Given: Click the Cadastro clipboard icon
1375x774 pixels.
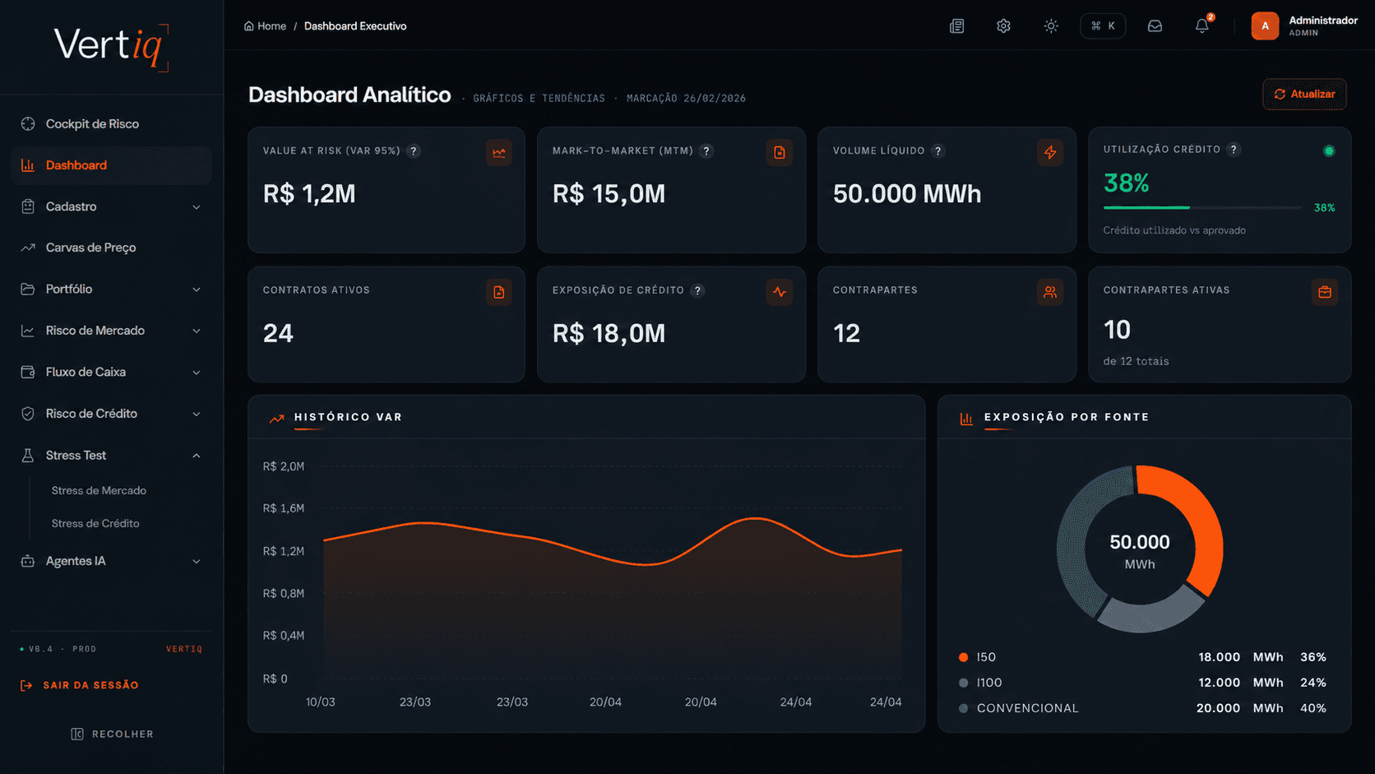Looking at the screenshot, I should coord(28,206).
